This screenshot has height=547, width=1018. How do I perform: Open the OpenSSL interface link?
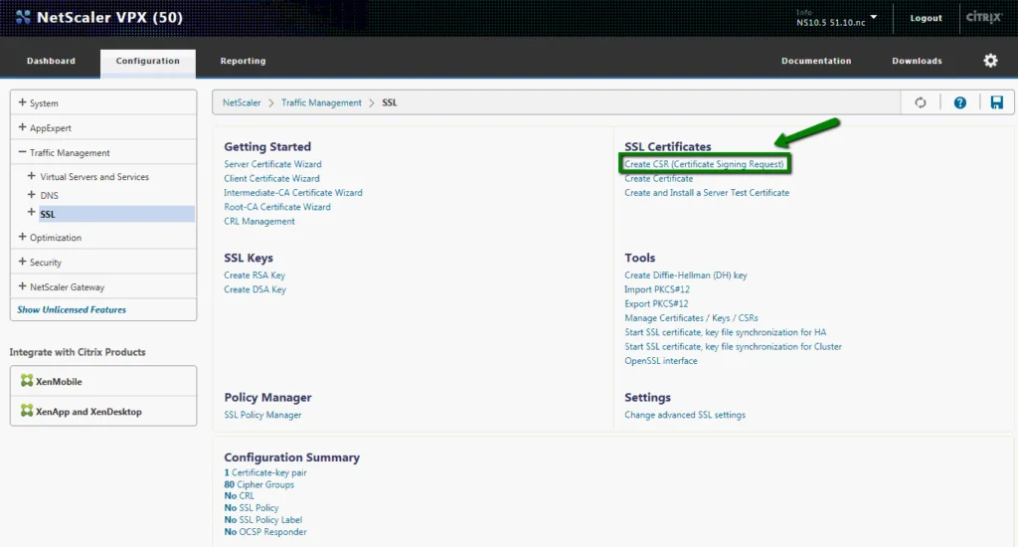coord(661,361)
